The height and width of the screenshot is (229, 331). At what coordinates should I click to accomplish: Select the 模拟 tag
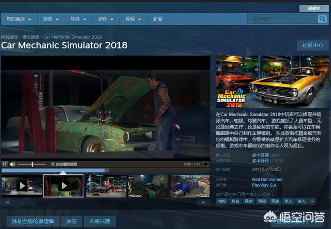pos(222,202)
